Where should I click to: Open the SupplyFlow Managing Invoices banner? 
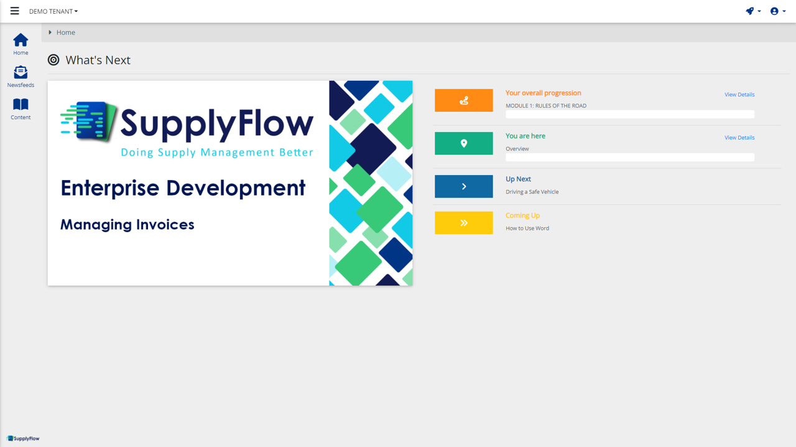[x=229, y=183]
